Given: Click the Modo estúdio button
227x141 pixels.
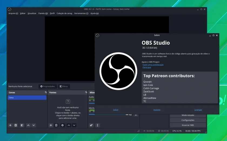Looking at the screenshot, I should pos(188,115).
